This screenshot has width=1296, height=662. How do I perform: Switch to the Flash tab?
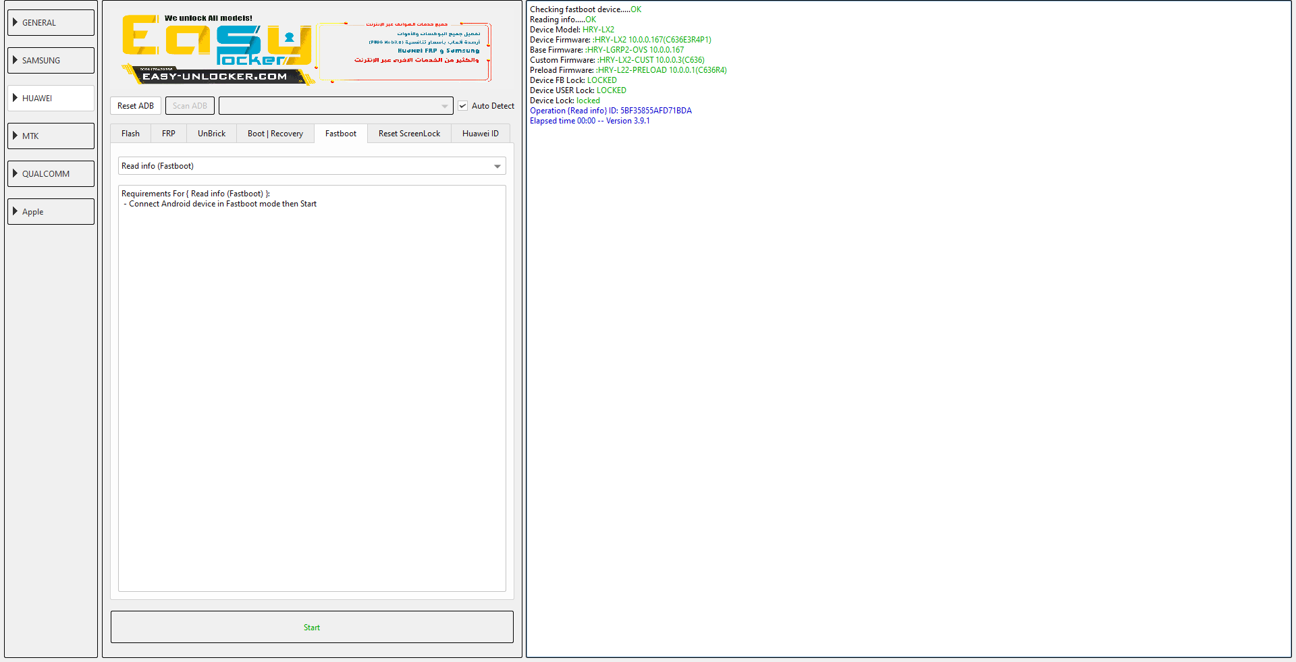130,134
